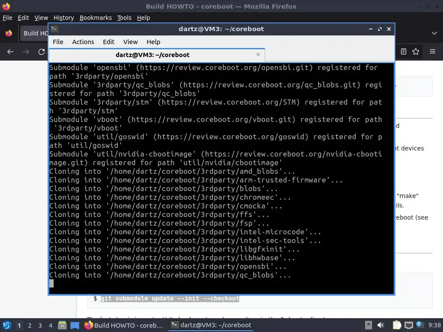Open Firefox History menu
The width and height of the screenshot is (443, 332).
(x=64, y=18)
